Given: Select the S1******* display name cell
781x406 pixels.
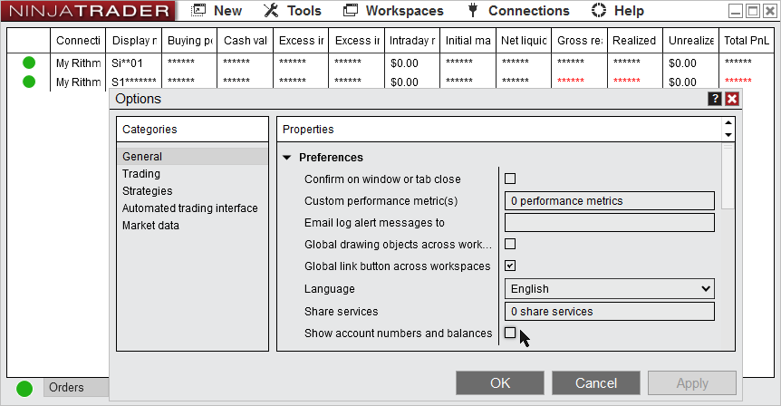Looking at the screenshot, I should pos(134,82).
